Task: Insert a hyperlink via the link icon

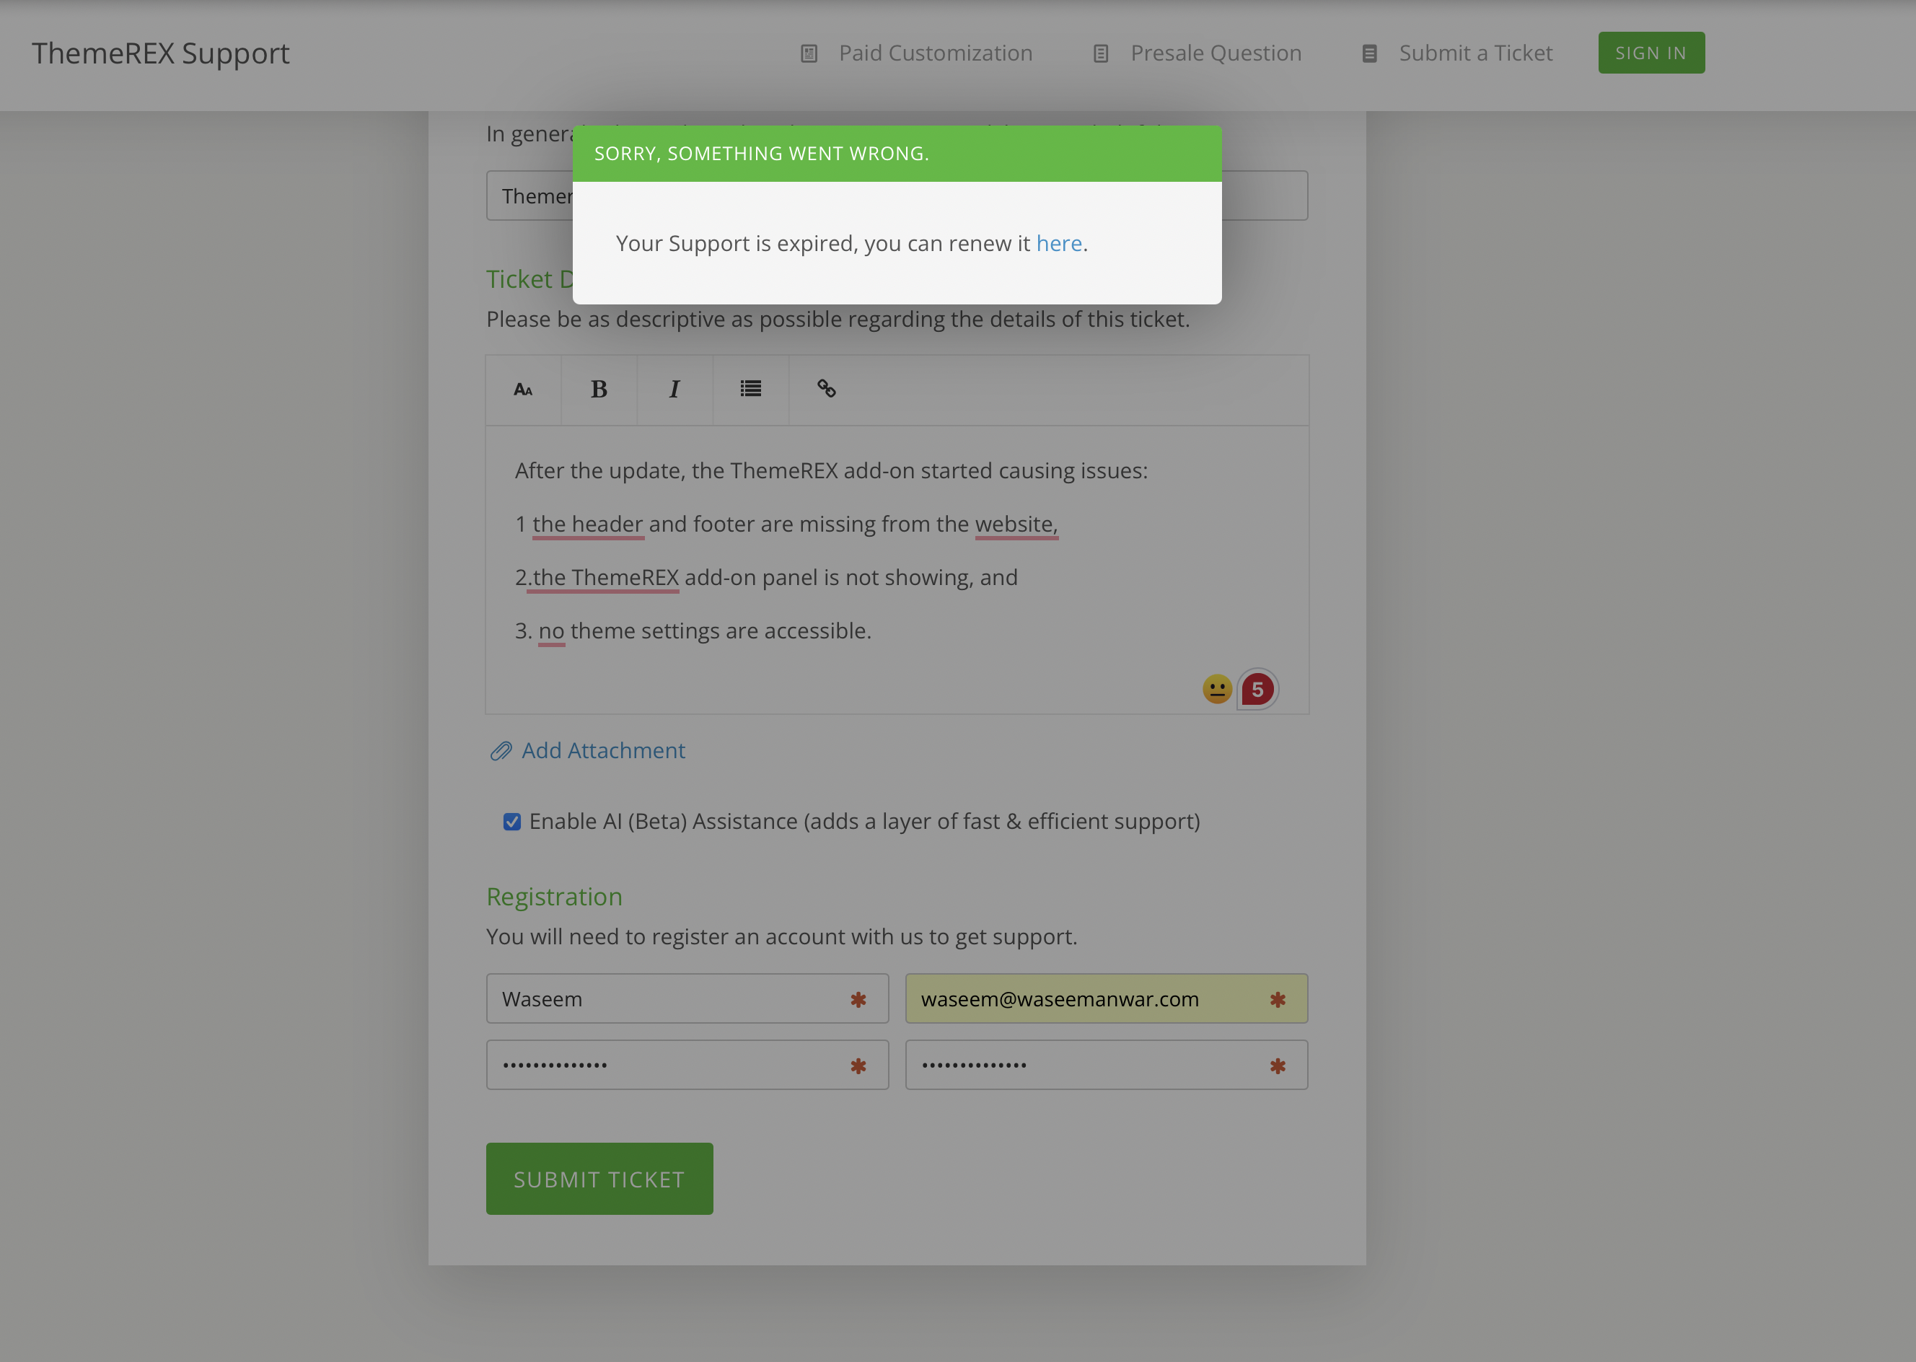Action: click(826, 389)
